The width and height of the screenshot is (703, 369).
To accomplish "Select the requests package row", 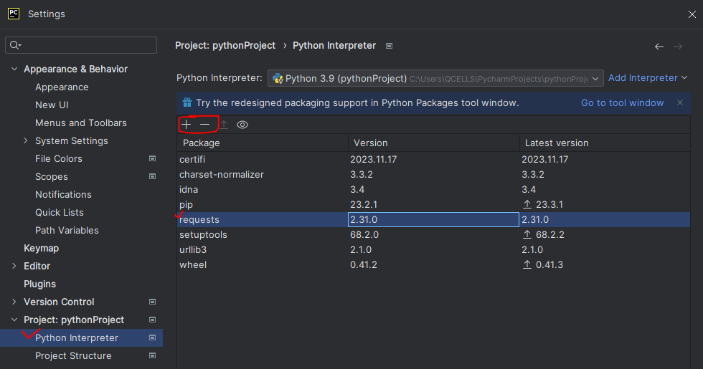I will [433, 219].
